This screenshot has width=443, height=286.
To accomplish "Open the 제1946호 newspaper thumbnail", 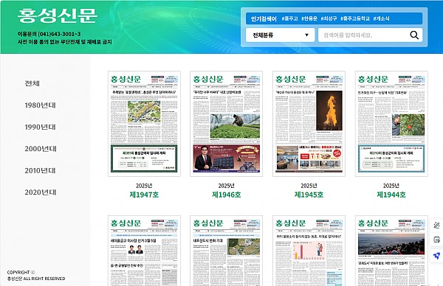I will (x=227, y=124).
